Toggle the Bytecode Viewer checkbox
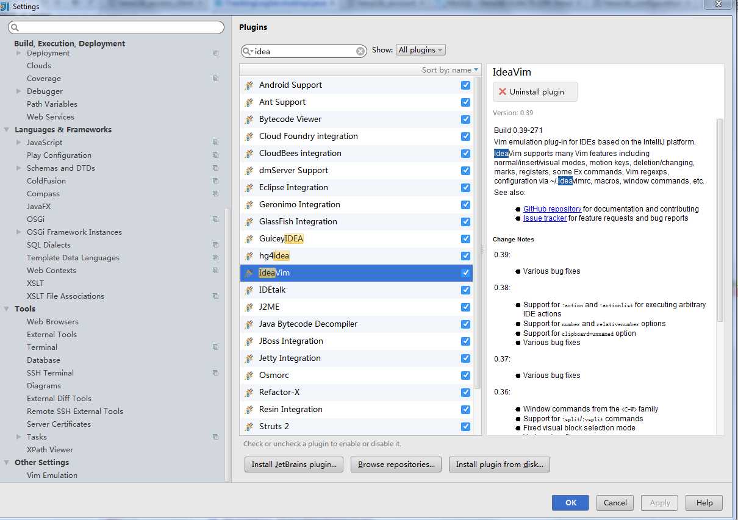Image resolution: width=738 pixels, height=520 pixels. [466, 119]
